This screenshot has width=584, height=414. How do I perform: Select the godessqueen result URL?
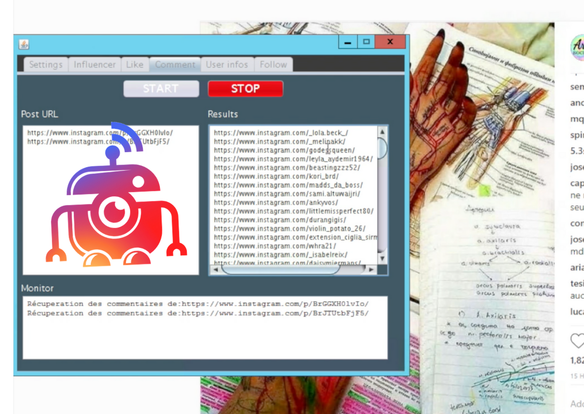click(284, 150)
